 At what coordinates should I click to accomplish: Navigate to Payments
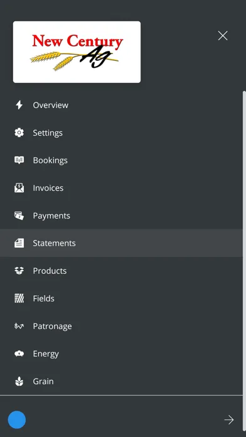point(121,215)
